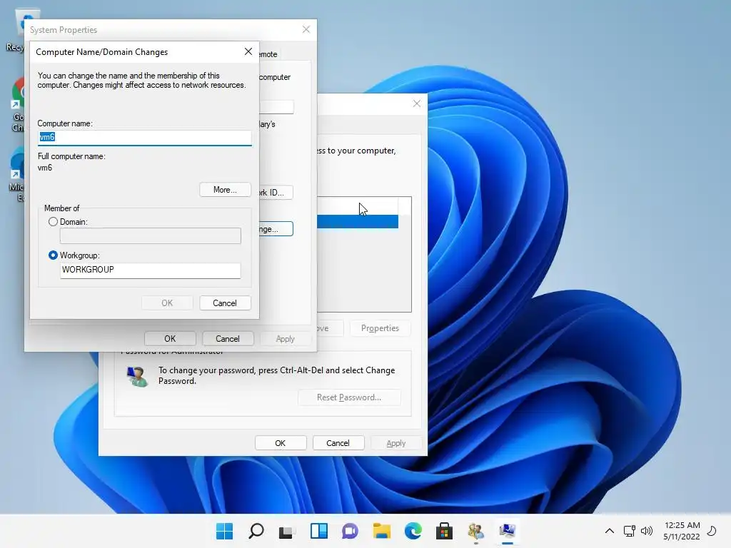Switch to User Accounts taskbar app

pyautogui.click(x=476, y=531)
